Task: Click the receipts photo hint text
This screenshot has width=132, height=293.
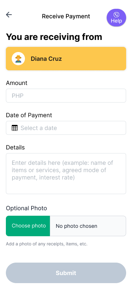Action: pyautogui.click(x=47, y=244)
